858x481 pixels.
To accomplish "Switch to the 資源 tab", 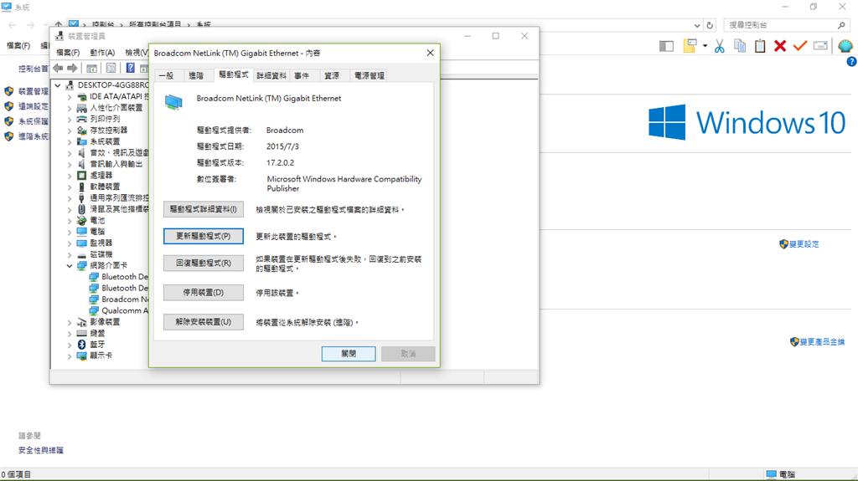I will pyautogui.click(x=332, y=76).
